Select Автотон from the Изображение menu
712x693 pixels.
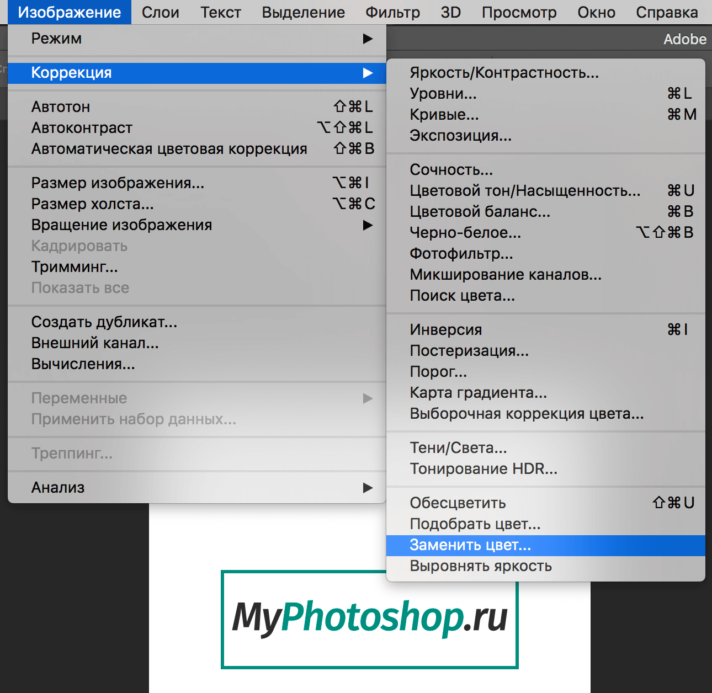pos(61,106)
